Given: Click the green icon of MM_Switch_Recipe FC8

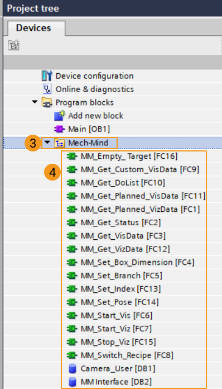Looking at the screenshot, I should pyautogui.click(x=72, y=355).
